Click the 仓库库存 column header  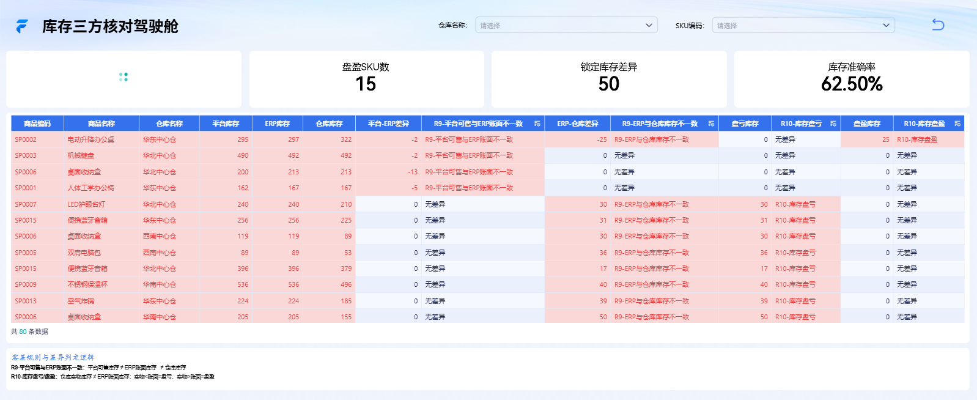(329, 124)
